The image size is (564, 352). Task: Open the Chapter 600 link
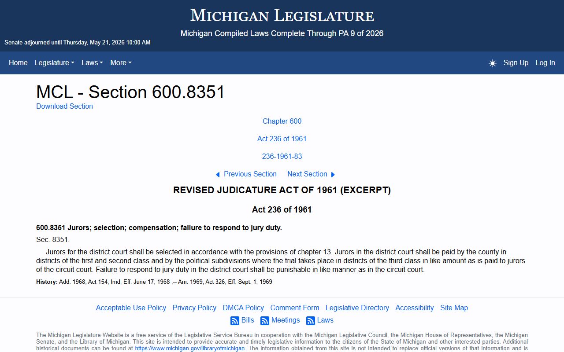click(x=282, y=121)
